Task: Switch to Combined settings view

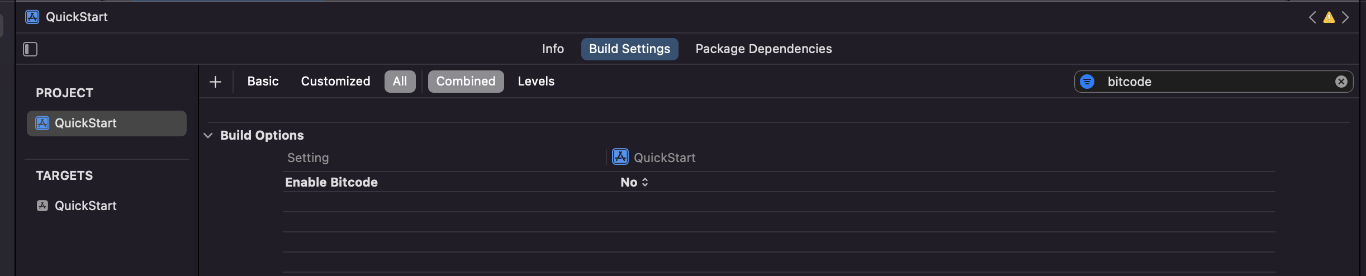Action: point(466,82)
